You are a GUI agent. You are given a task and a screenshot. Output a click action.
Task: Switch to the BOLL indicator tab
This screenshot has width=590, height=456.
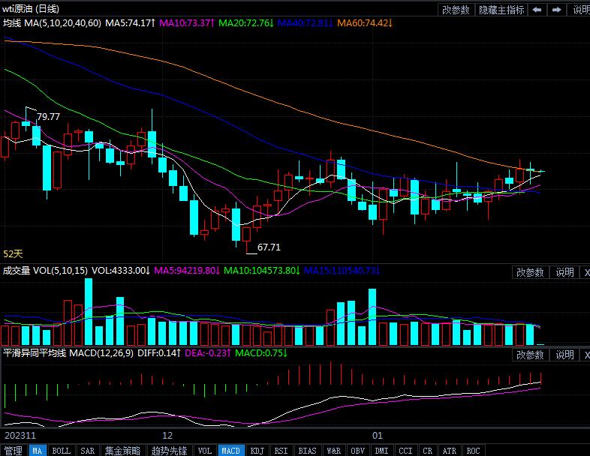[62, 451]
